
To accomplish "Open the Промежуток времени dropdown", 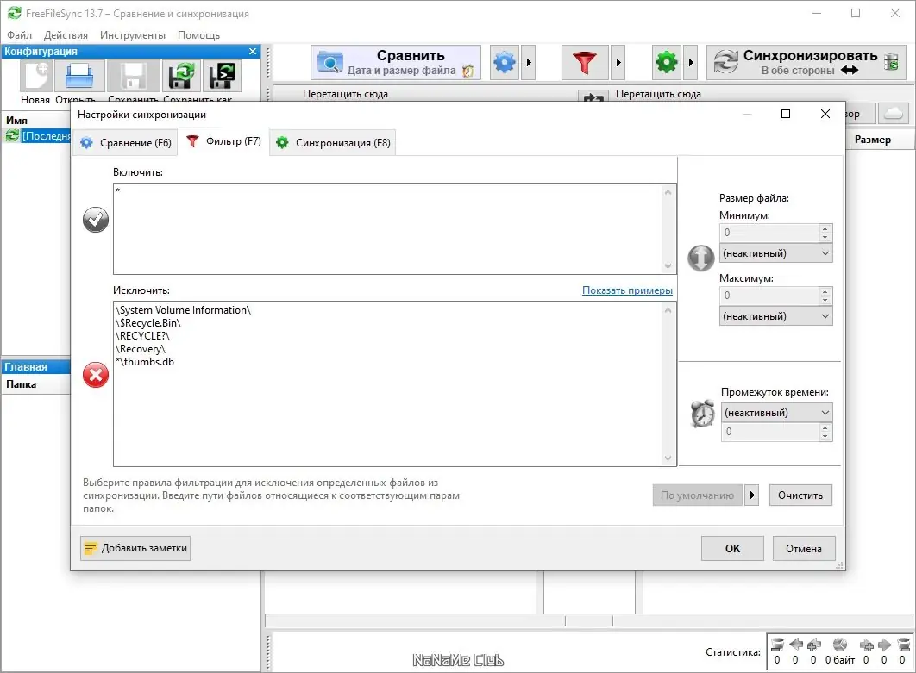I will click(777, 413).
